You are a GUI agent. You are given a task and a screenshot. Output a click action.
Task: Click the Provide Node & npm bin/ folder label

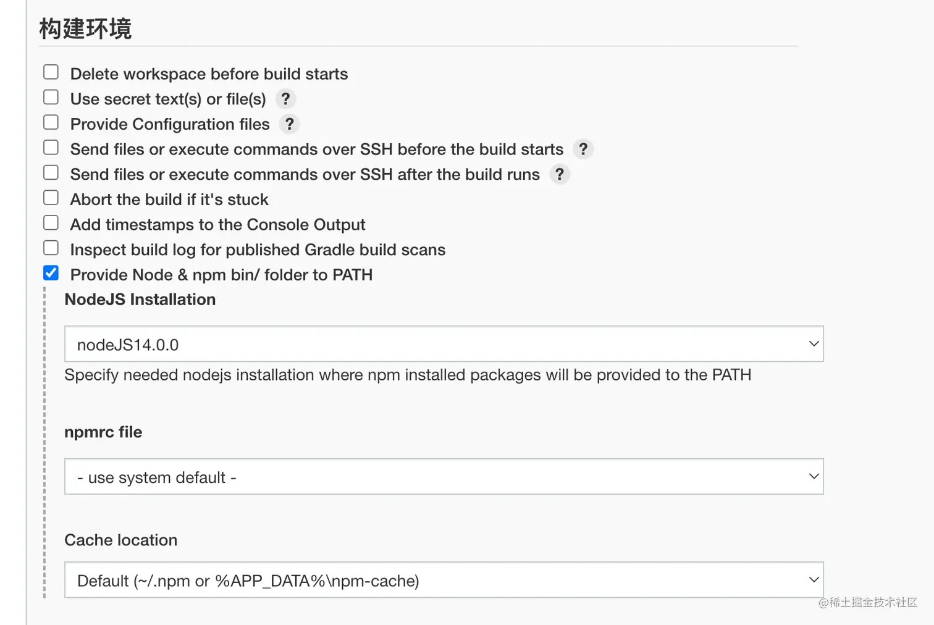pos(221,275)
